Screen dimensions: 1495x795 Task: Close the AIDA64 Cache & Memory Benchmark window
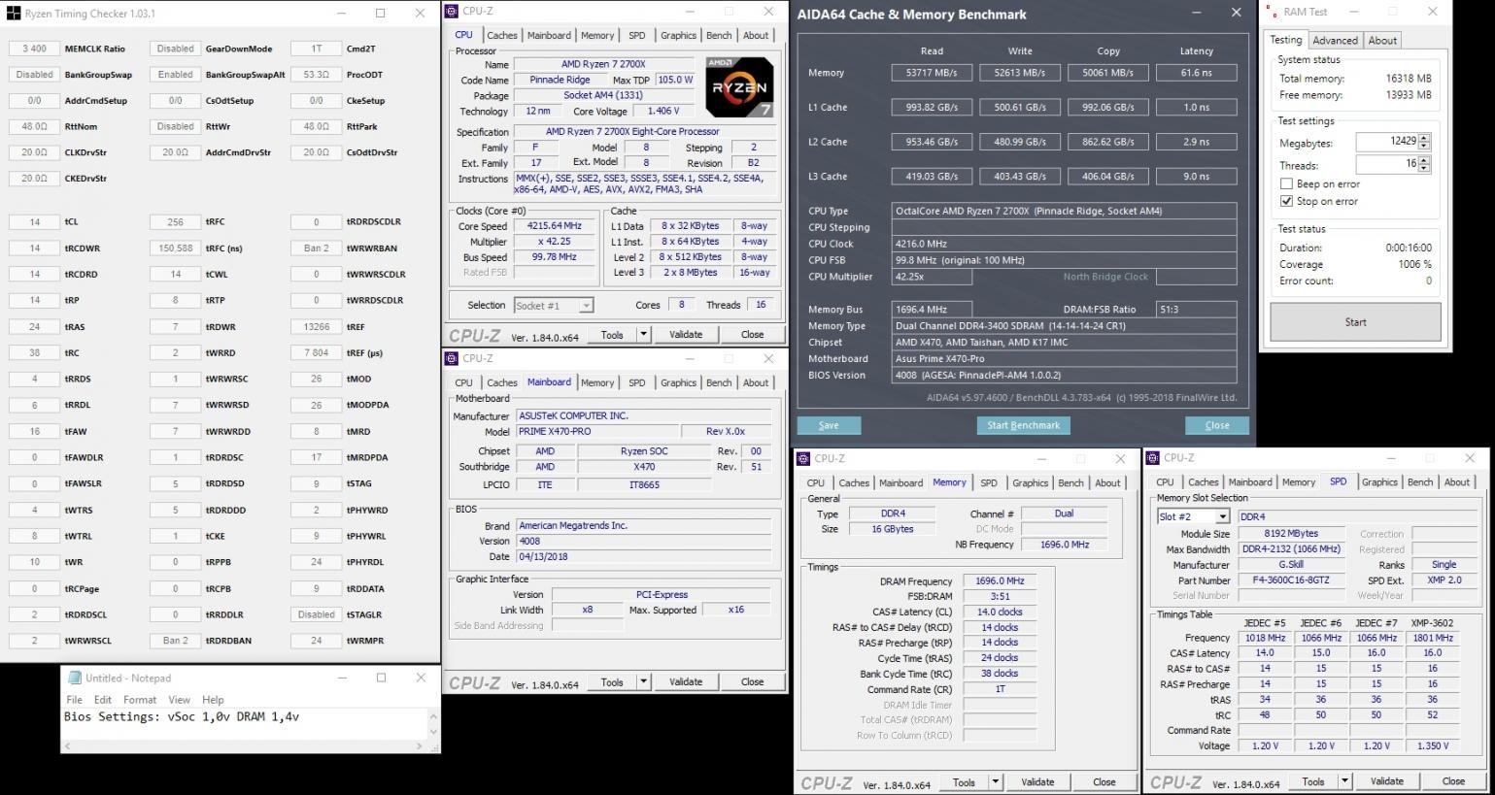(1236, 13)
